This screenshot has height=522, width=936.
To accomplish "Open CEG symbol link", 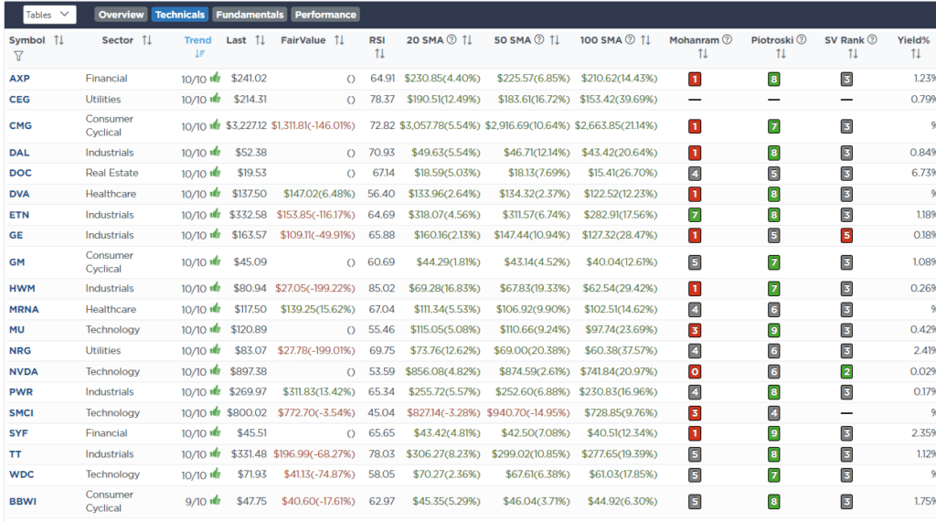I will point(20,99).
